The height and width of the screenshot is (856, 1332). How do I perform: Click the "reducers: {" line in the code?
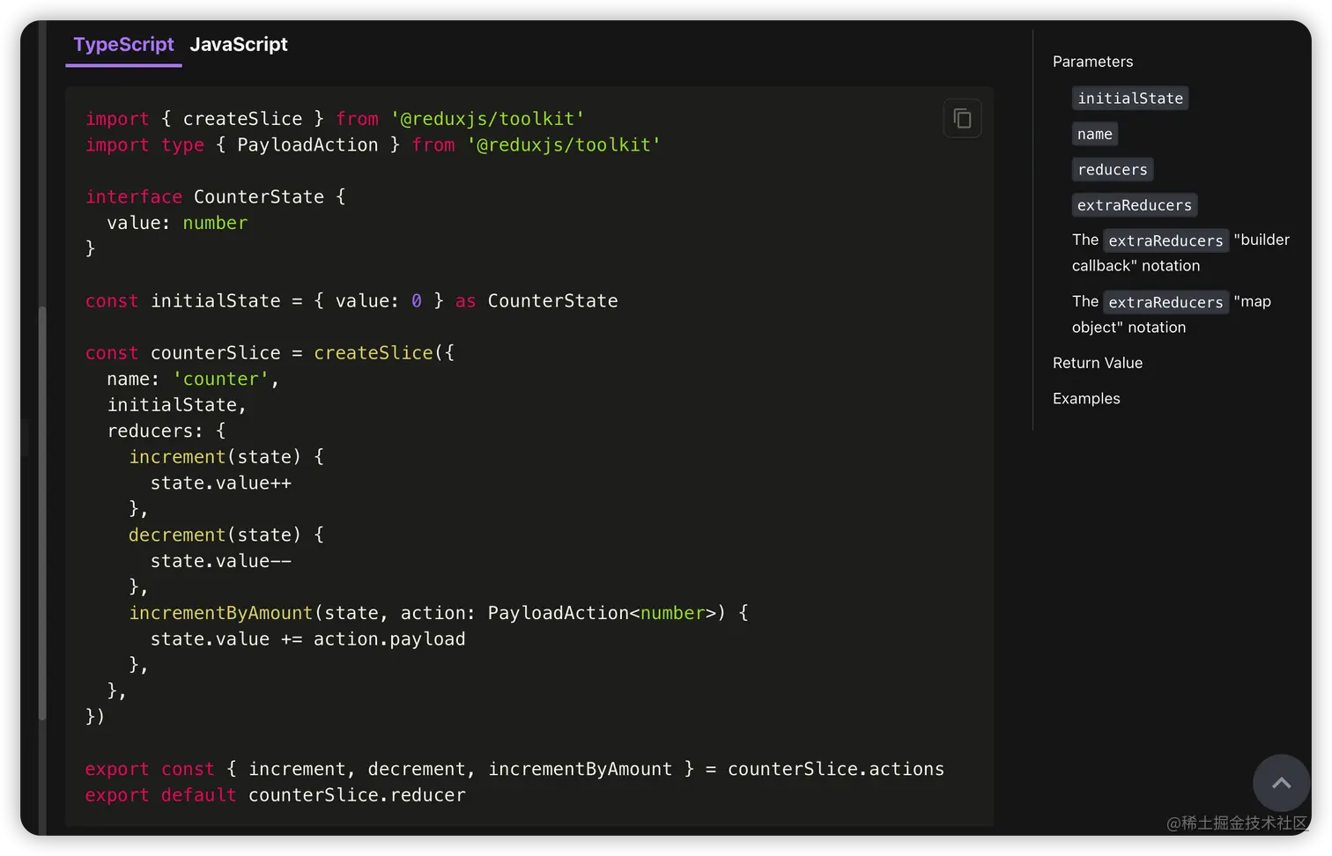click(166, 431)
